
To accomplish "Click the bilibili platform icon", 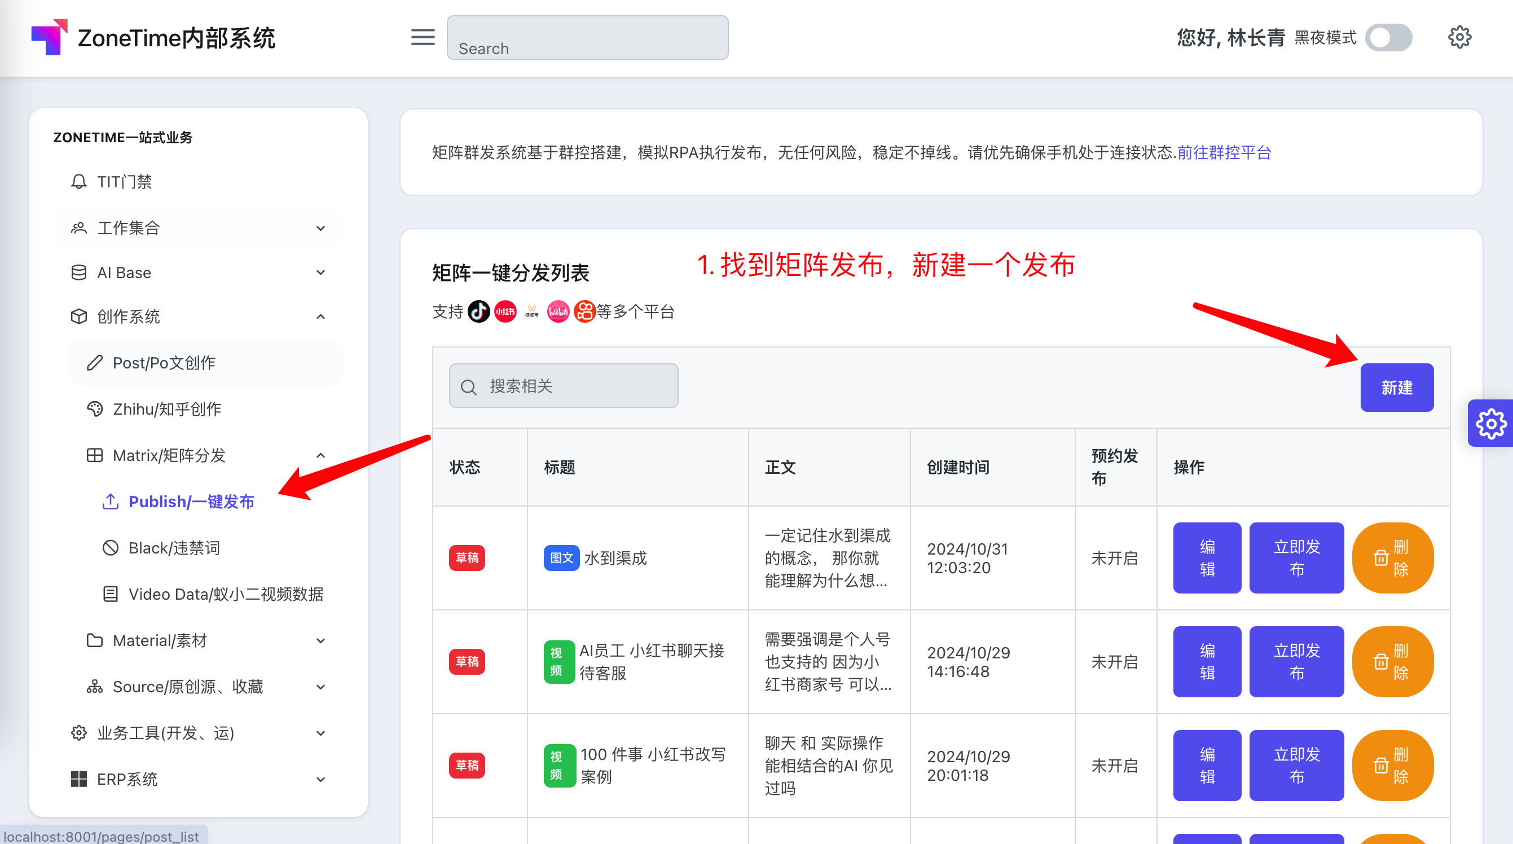I will [x=558, y=311].
